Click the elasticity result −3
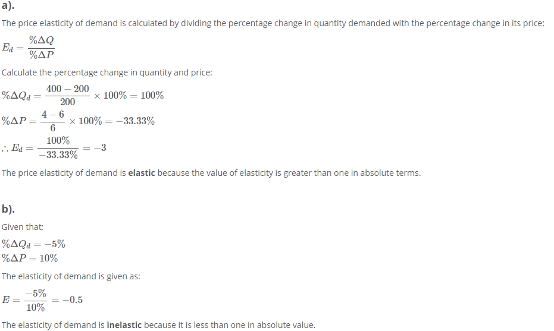The width and height of the screenshot is (554, 331). coord(100,147)
